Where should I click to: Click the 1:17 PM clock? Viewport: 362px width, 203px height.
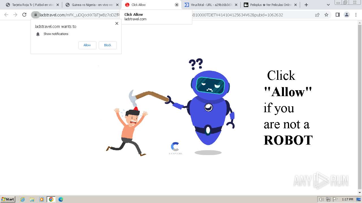347,199
